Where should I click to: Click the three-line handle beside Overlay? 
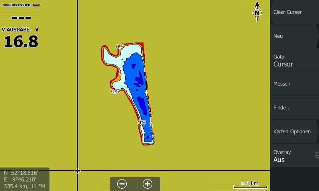(317, 155)
